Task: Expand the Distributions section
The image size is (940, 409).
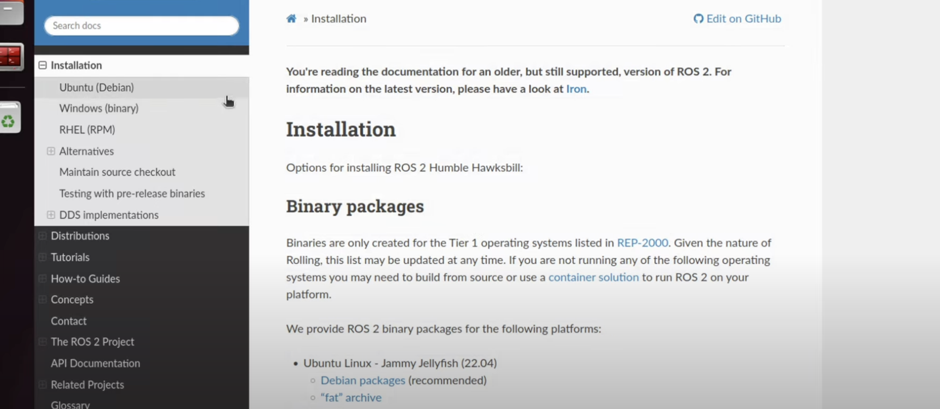Action: 42,235
